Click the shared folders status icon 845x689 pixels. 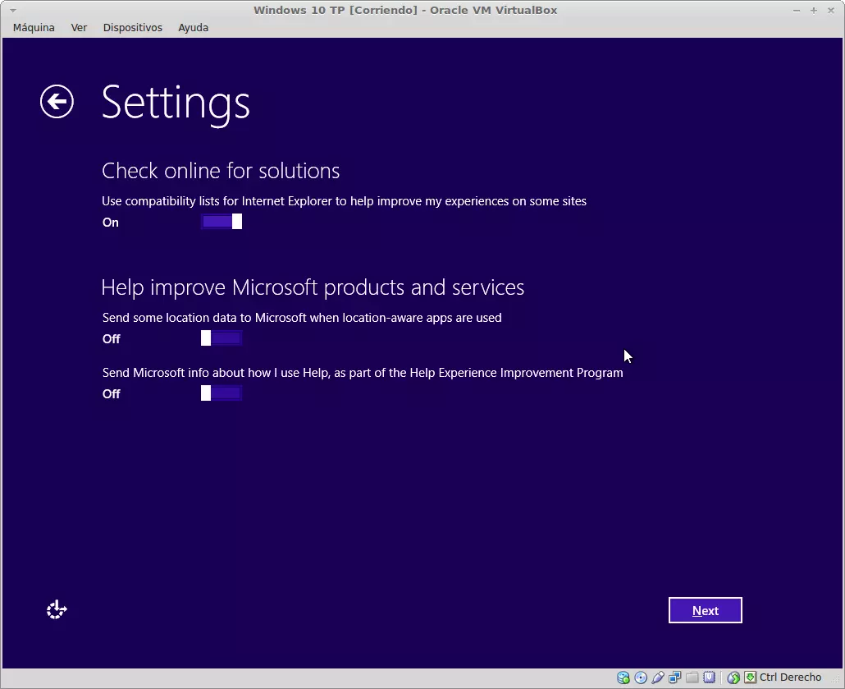(x=692, y=678)
